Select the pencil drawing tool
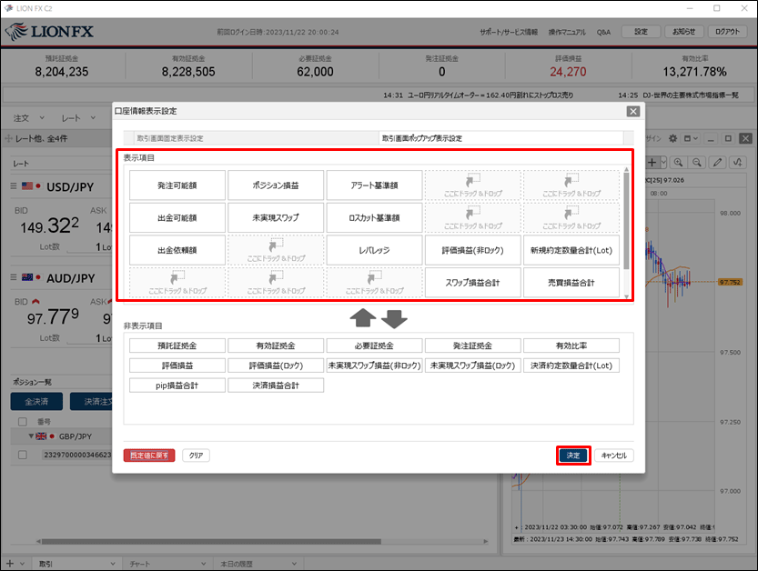The width and height of the screenshot is (758, 571). [x=717, y=163]
